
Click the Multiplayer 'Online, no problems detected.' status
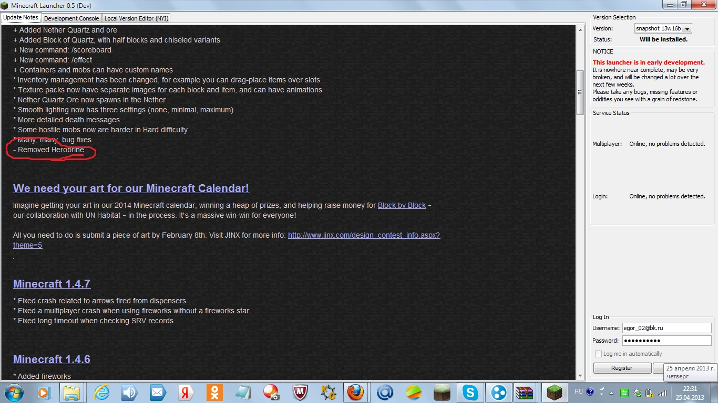667,144
